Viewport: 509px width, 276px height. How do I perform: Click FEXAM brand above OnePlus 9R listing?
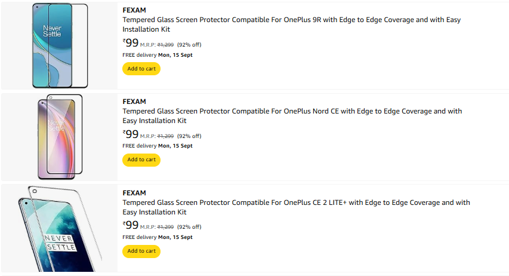(134, 10)
